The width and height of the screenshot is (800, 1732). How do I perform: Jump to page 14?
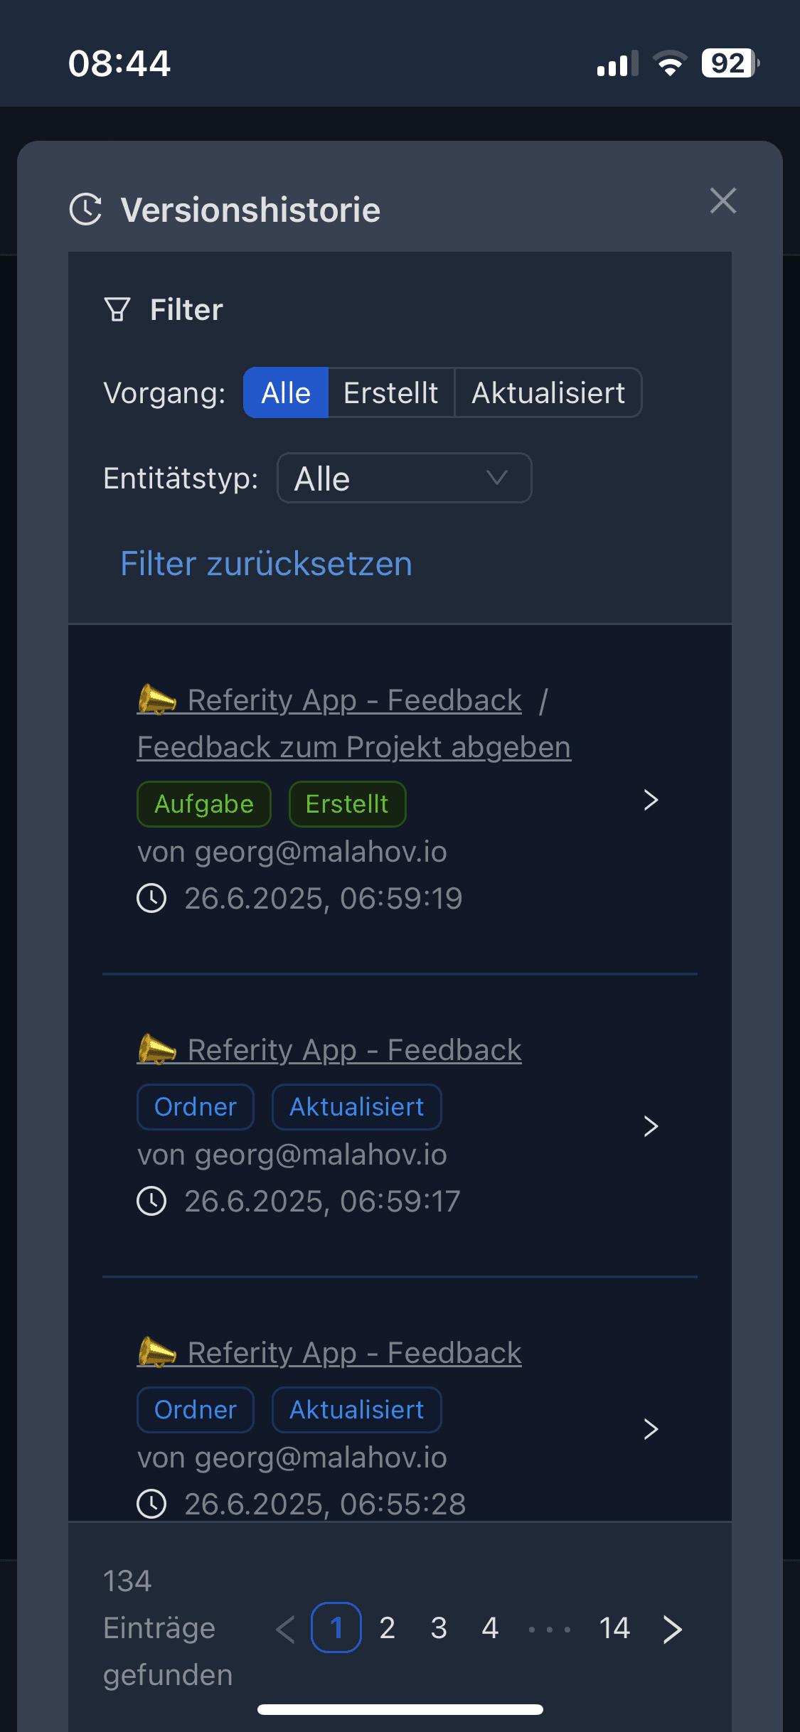pyautogui.click(x=614, y=1627)
